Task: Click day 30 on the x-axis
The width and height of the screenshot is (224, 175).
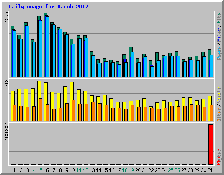Action: pyautogui.click(x=203, y=170)
